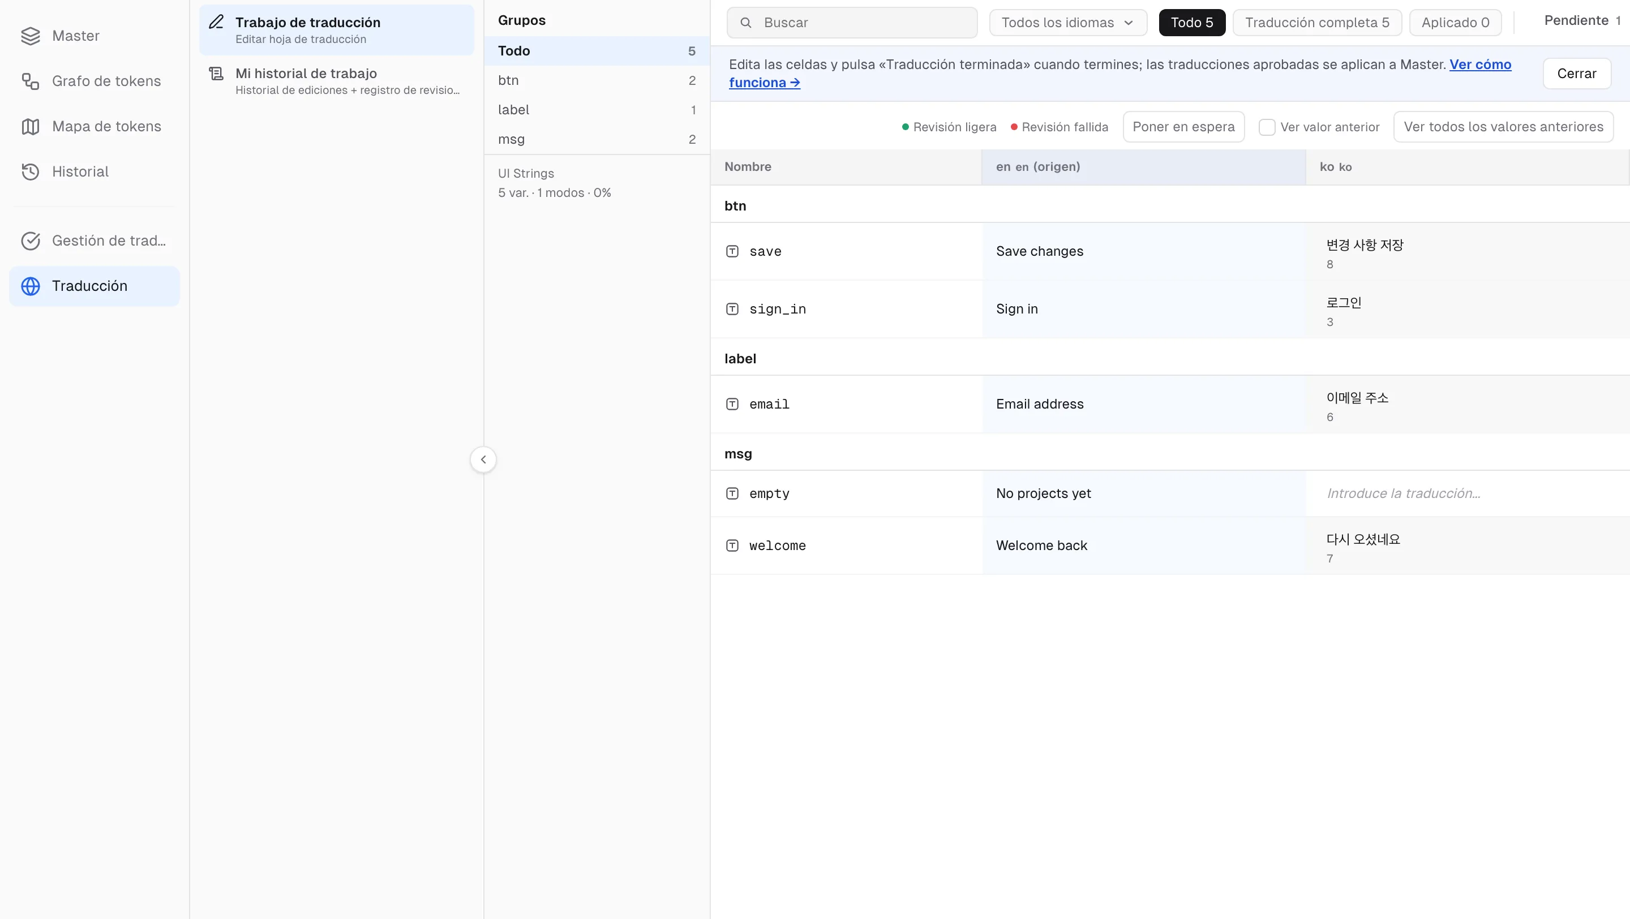This screenshot has width=1630, height=919.
Task: Switch to Traducción completa 5 filter
Action: click(1318, 23)
